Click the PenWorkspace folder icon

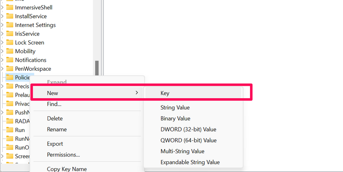[x=9, y=69]
